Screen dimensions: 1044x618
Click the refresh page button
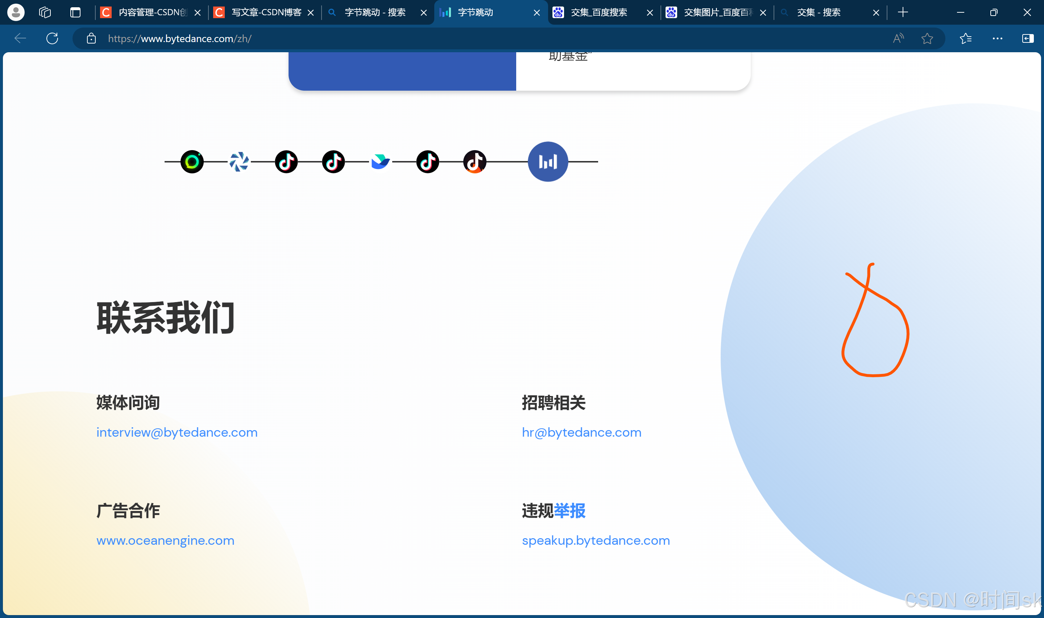click(x=52, y=39)
